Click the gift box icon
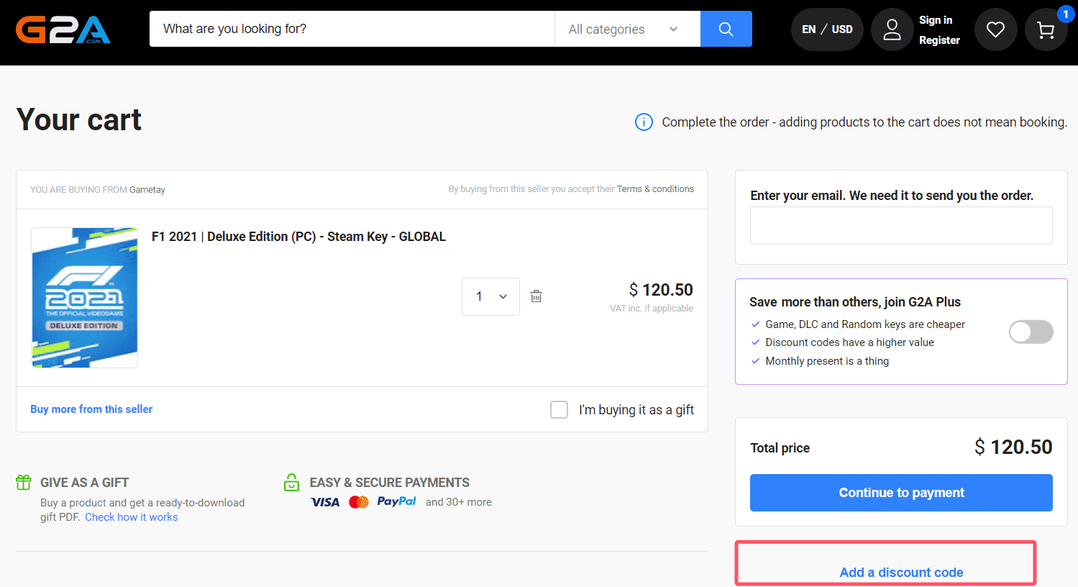This screenshot has height=587, width=1078. (x=24, y=482)
